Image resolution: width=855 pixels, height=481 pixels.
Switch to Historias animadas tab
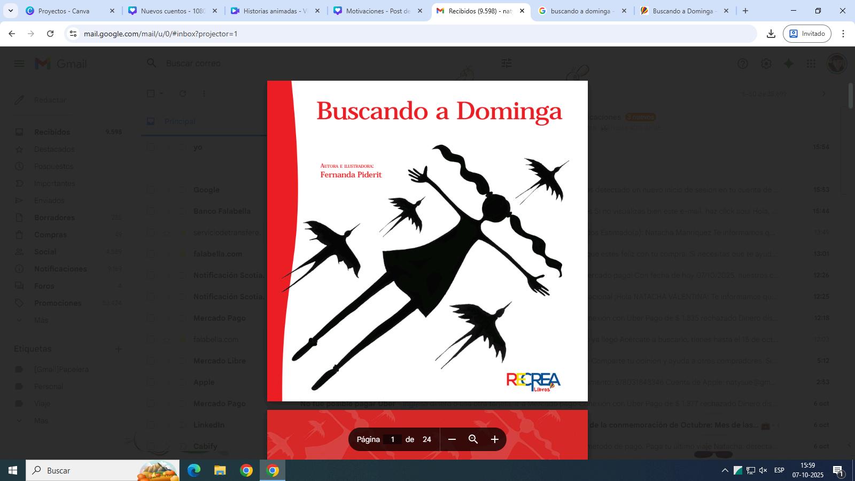[x=275, y=11]
